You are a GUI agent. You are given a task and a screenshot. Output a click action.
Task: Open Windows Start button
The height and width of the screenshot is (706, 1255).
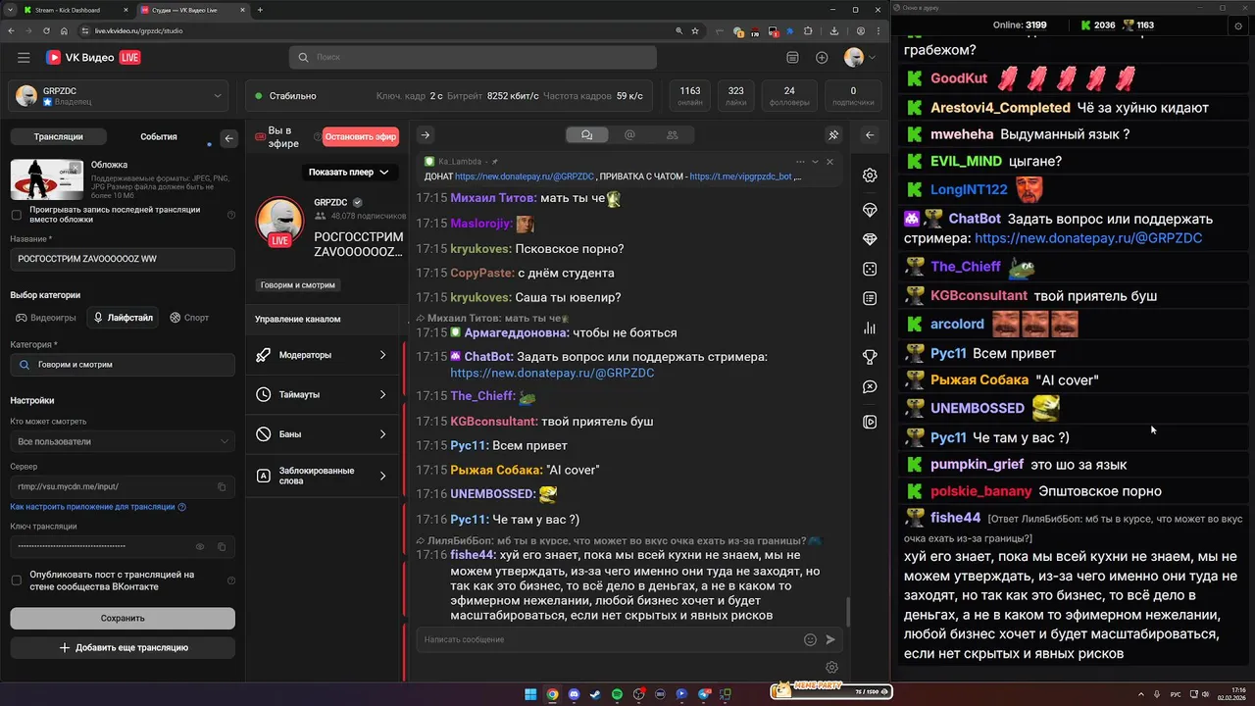(x=530, y=694)
